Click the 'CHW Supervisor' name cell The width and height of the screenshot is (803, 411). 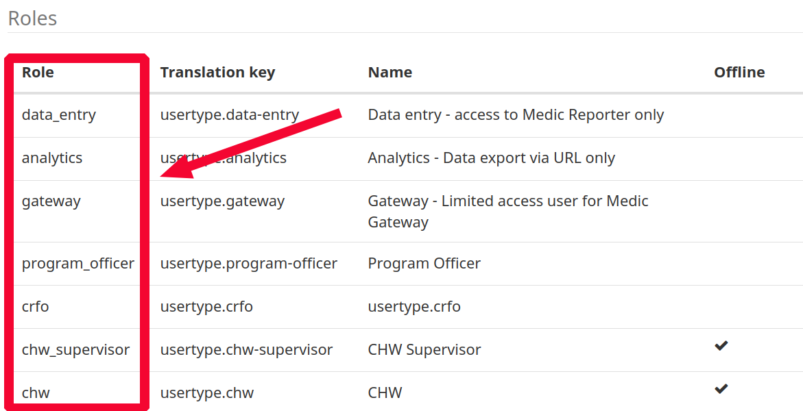(424, 350)
